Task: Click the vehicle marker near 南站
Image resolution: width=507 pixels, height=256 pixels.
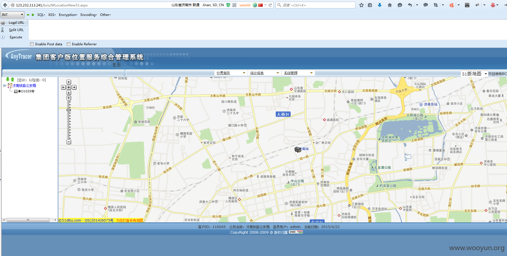Action: (x=298, y=150)
